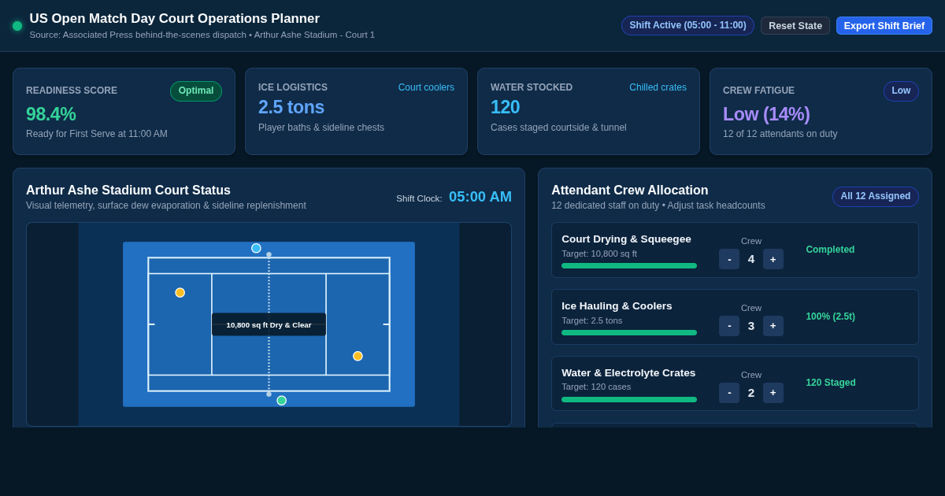945x496 pixels.
Task: Increase Ice Hauling & Coolers crew
Action: coord(773,326)
